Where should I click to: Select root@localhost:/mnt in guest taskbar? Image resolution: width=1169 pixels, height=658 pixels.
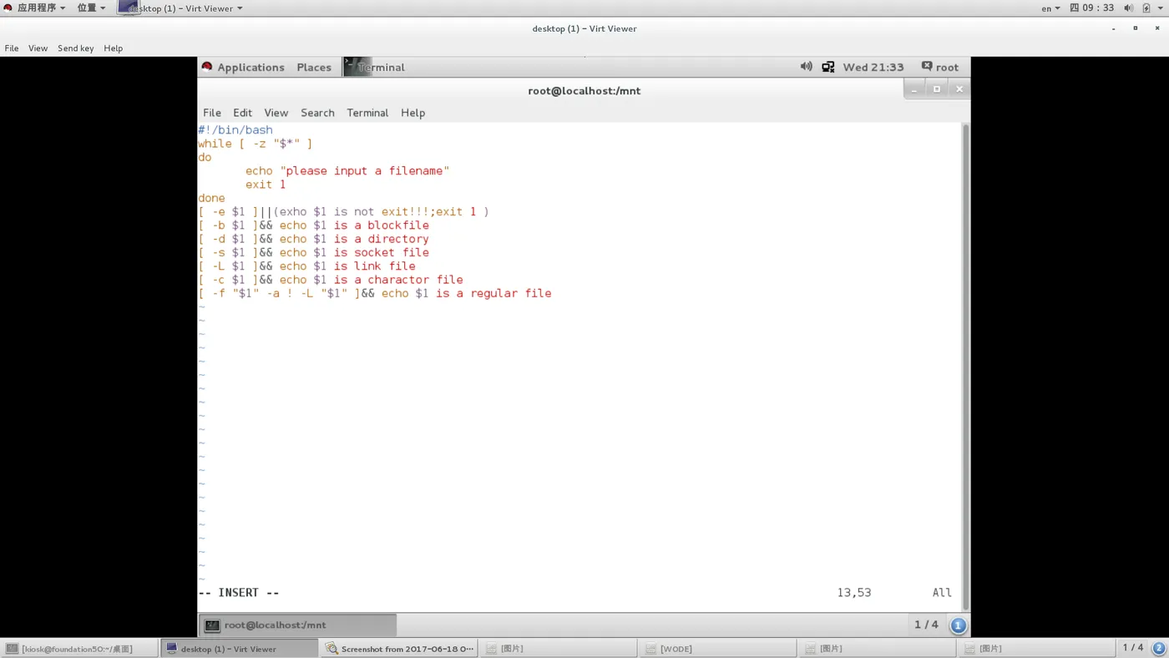click(298, 625)
